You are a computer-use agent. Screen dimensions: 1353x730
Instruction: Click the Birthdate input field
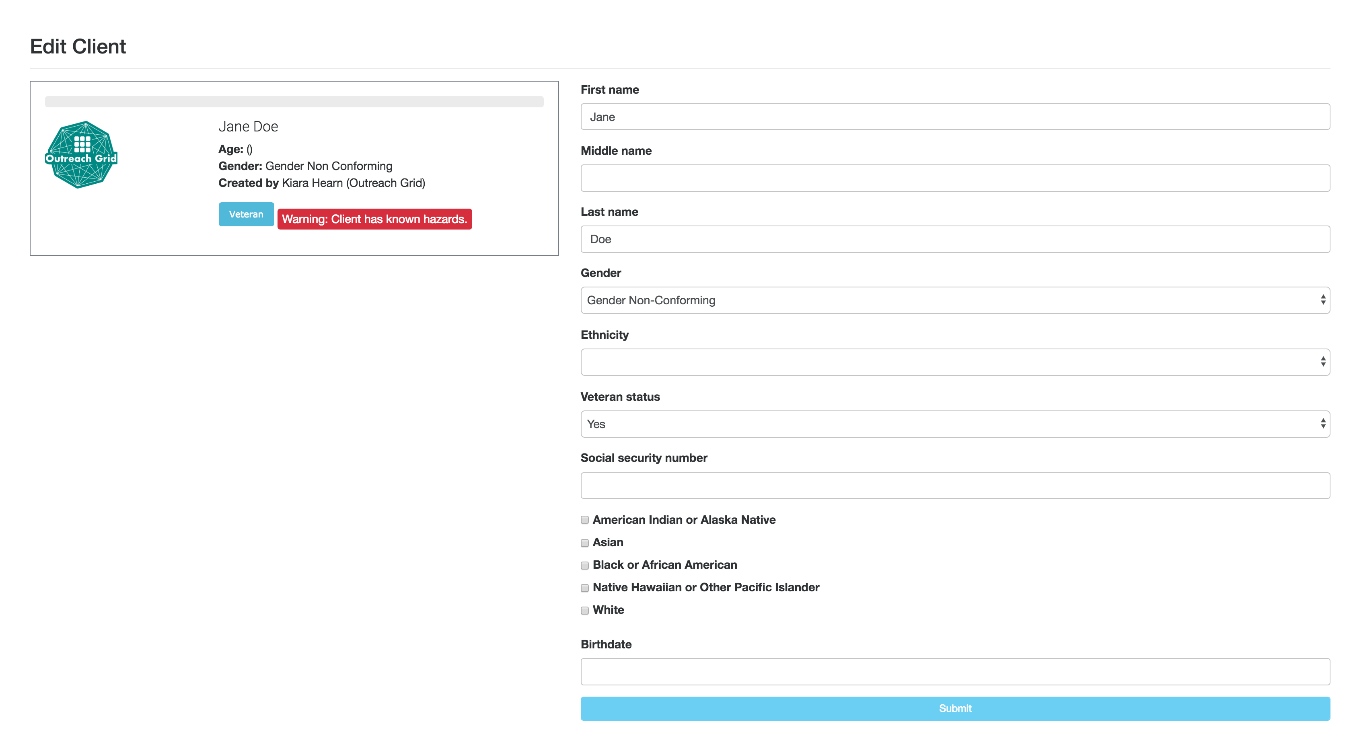click(954, 672)
